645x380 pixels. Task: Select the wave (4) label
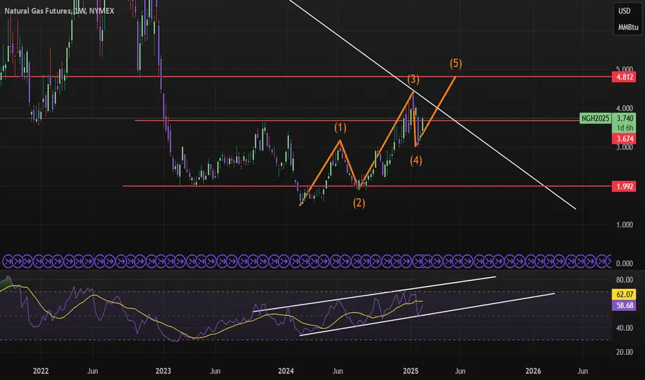416,160
